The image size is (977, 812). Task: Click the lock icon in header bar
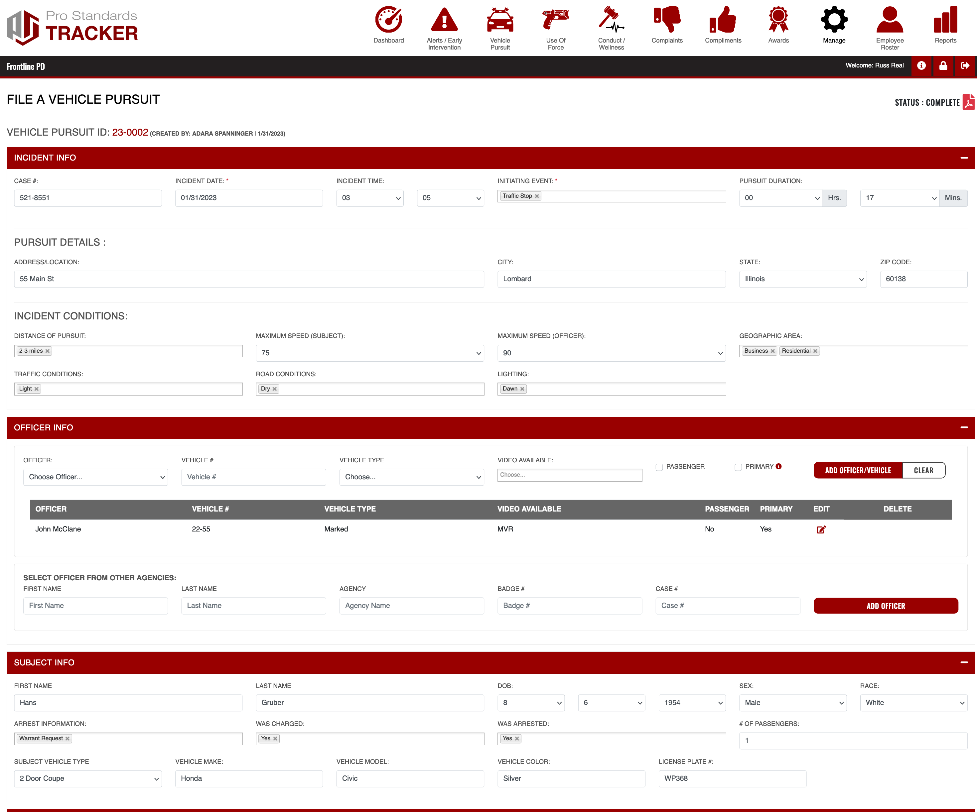[943, 65]
